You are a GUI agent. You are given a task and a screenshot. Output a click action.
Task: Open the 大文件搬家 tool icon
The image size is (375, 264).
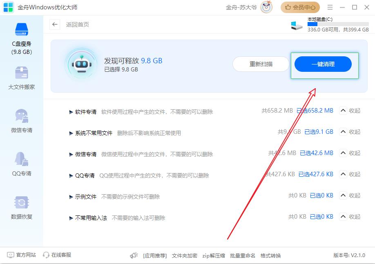21,73
